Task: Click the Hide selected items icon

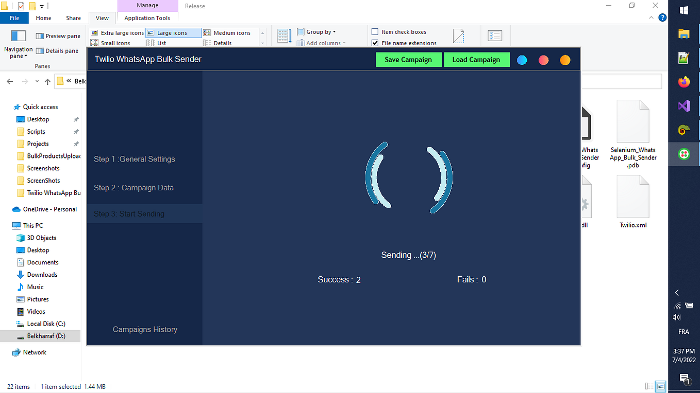Action: (x=458, y=36)
